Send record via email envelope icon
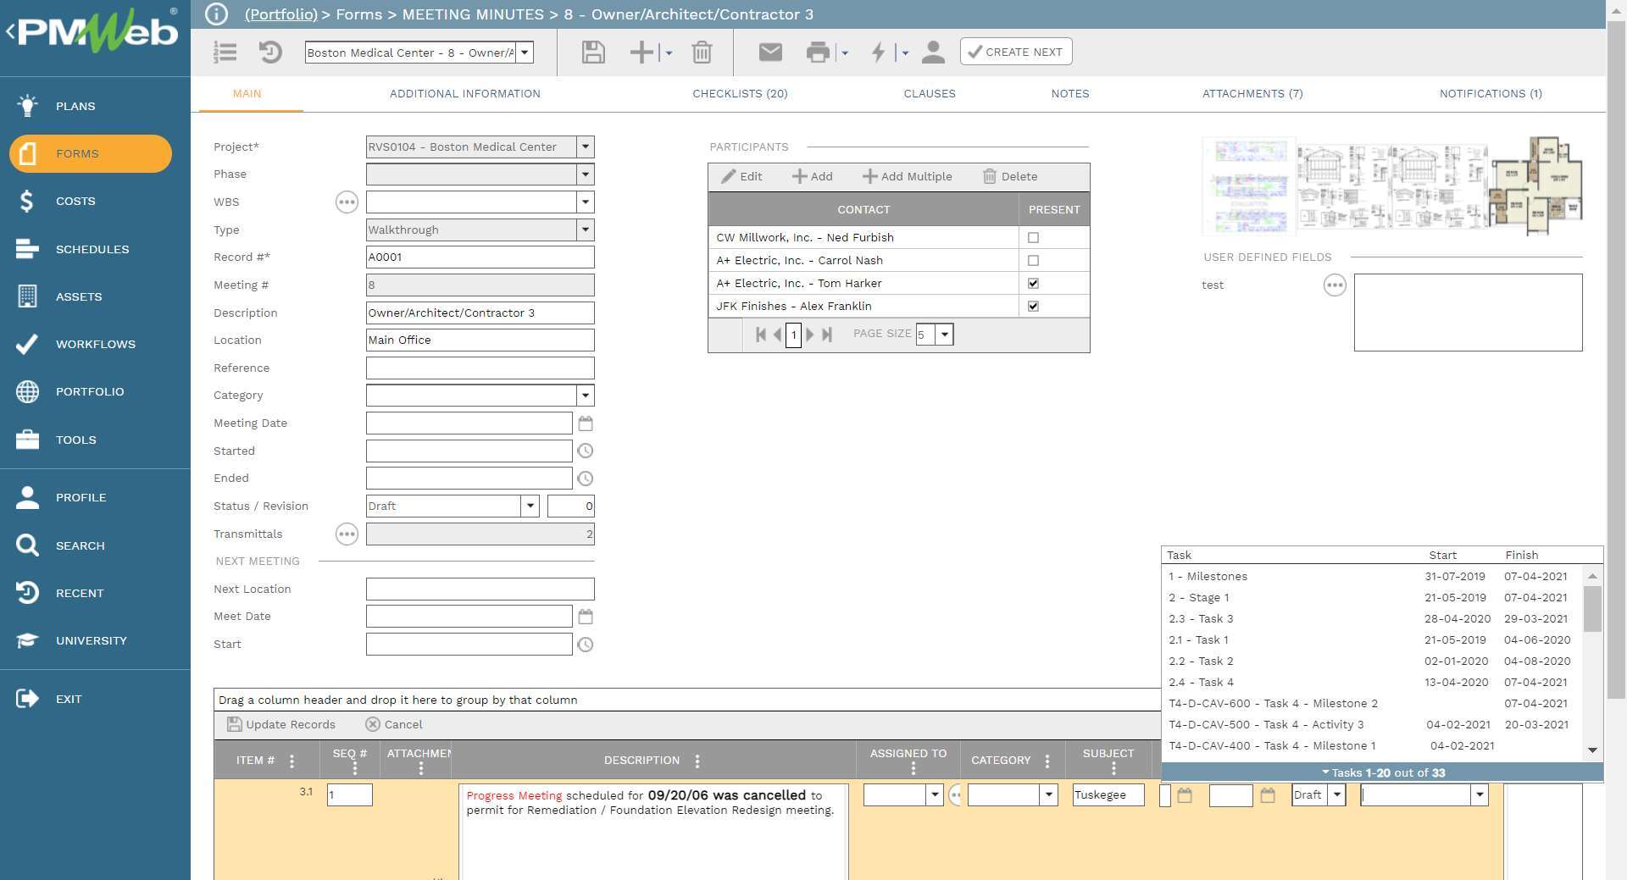Image resolution: width=1627 pixels, height=880 pixels. 769,53
